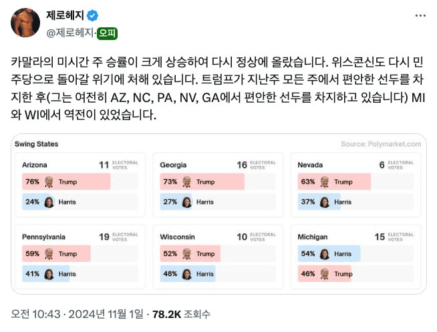This screenshot has height=332, width=437.
Task: Click the Wisconsin state heading
Action: point(177,237)
